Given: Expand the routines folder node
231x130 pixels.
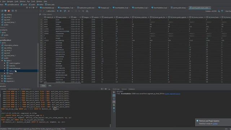Looking at the screenshot, I should coord(2,79).
